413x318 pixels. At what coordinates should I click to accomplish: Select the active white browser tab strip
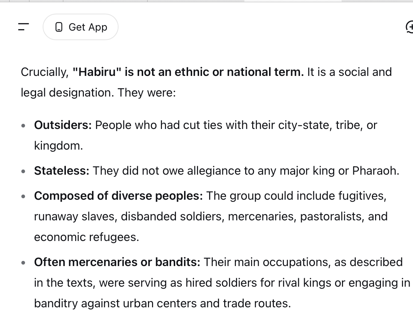click(293, 1)
